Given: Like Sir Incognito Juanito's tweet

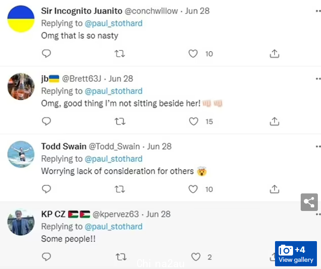Looking at the screenshot, I should click(x=193, y=54).
